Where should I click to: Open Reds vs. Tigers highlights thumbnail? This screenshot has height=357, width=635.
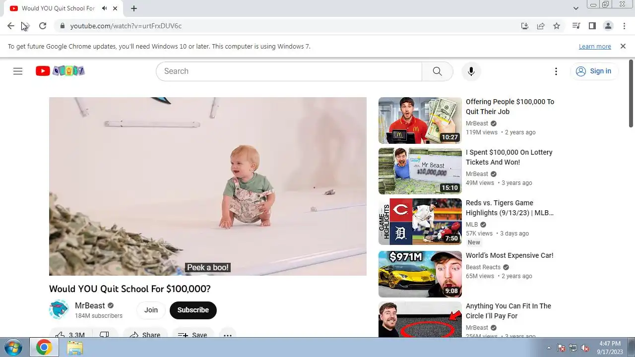coord(420,222)
